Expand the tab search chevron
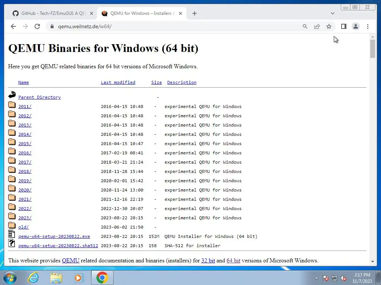This screenshot has height=285, width=381. (x=333, y=13)
